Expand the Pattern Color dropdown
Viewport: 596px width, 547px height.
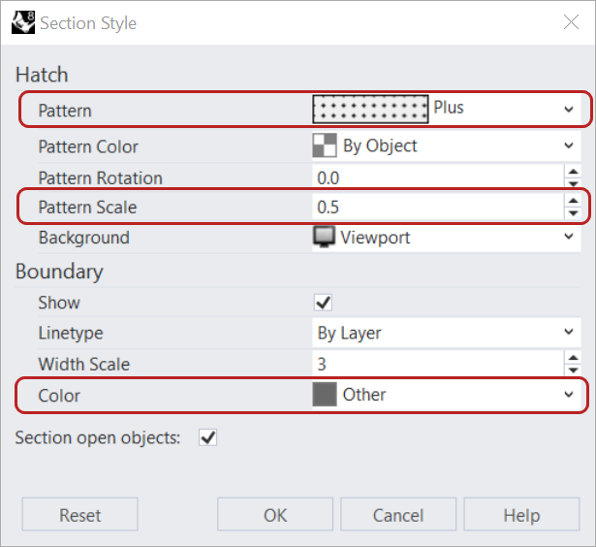coord(569,145)
